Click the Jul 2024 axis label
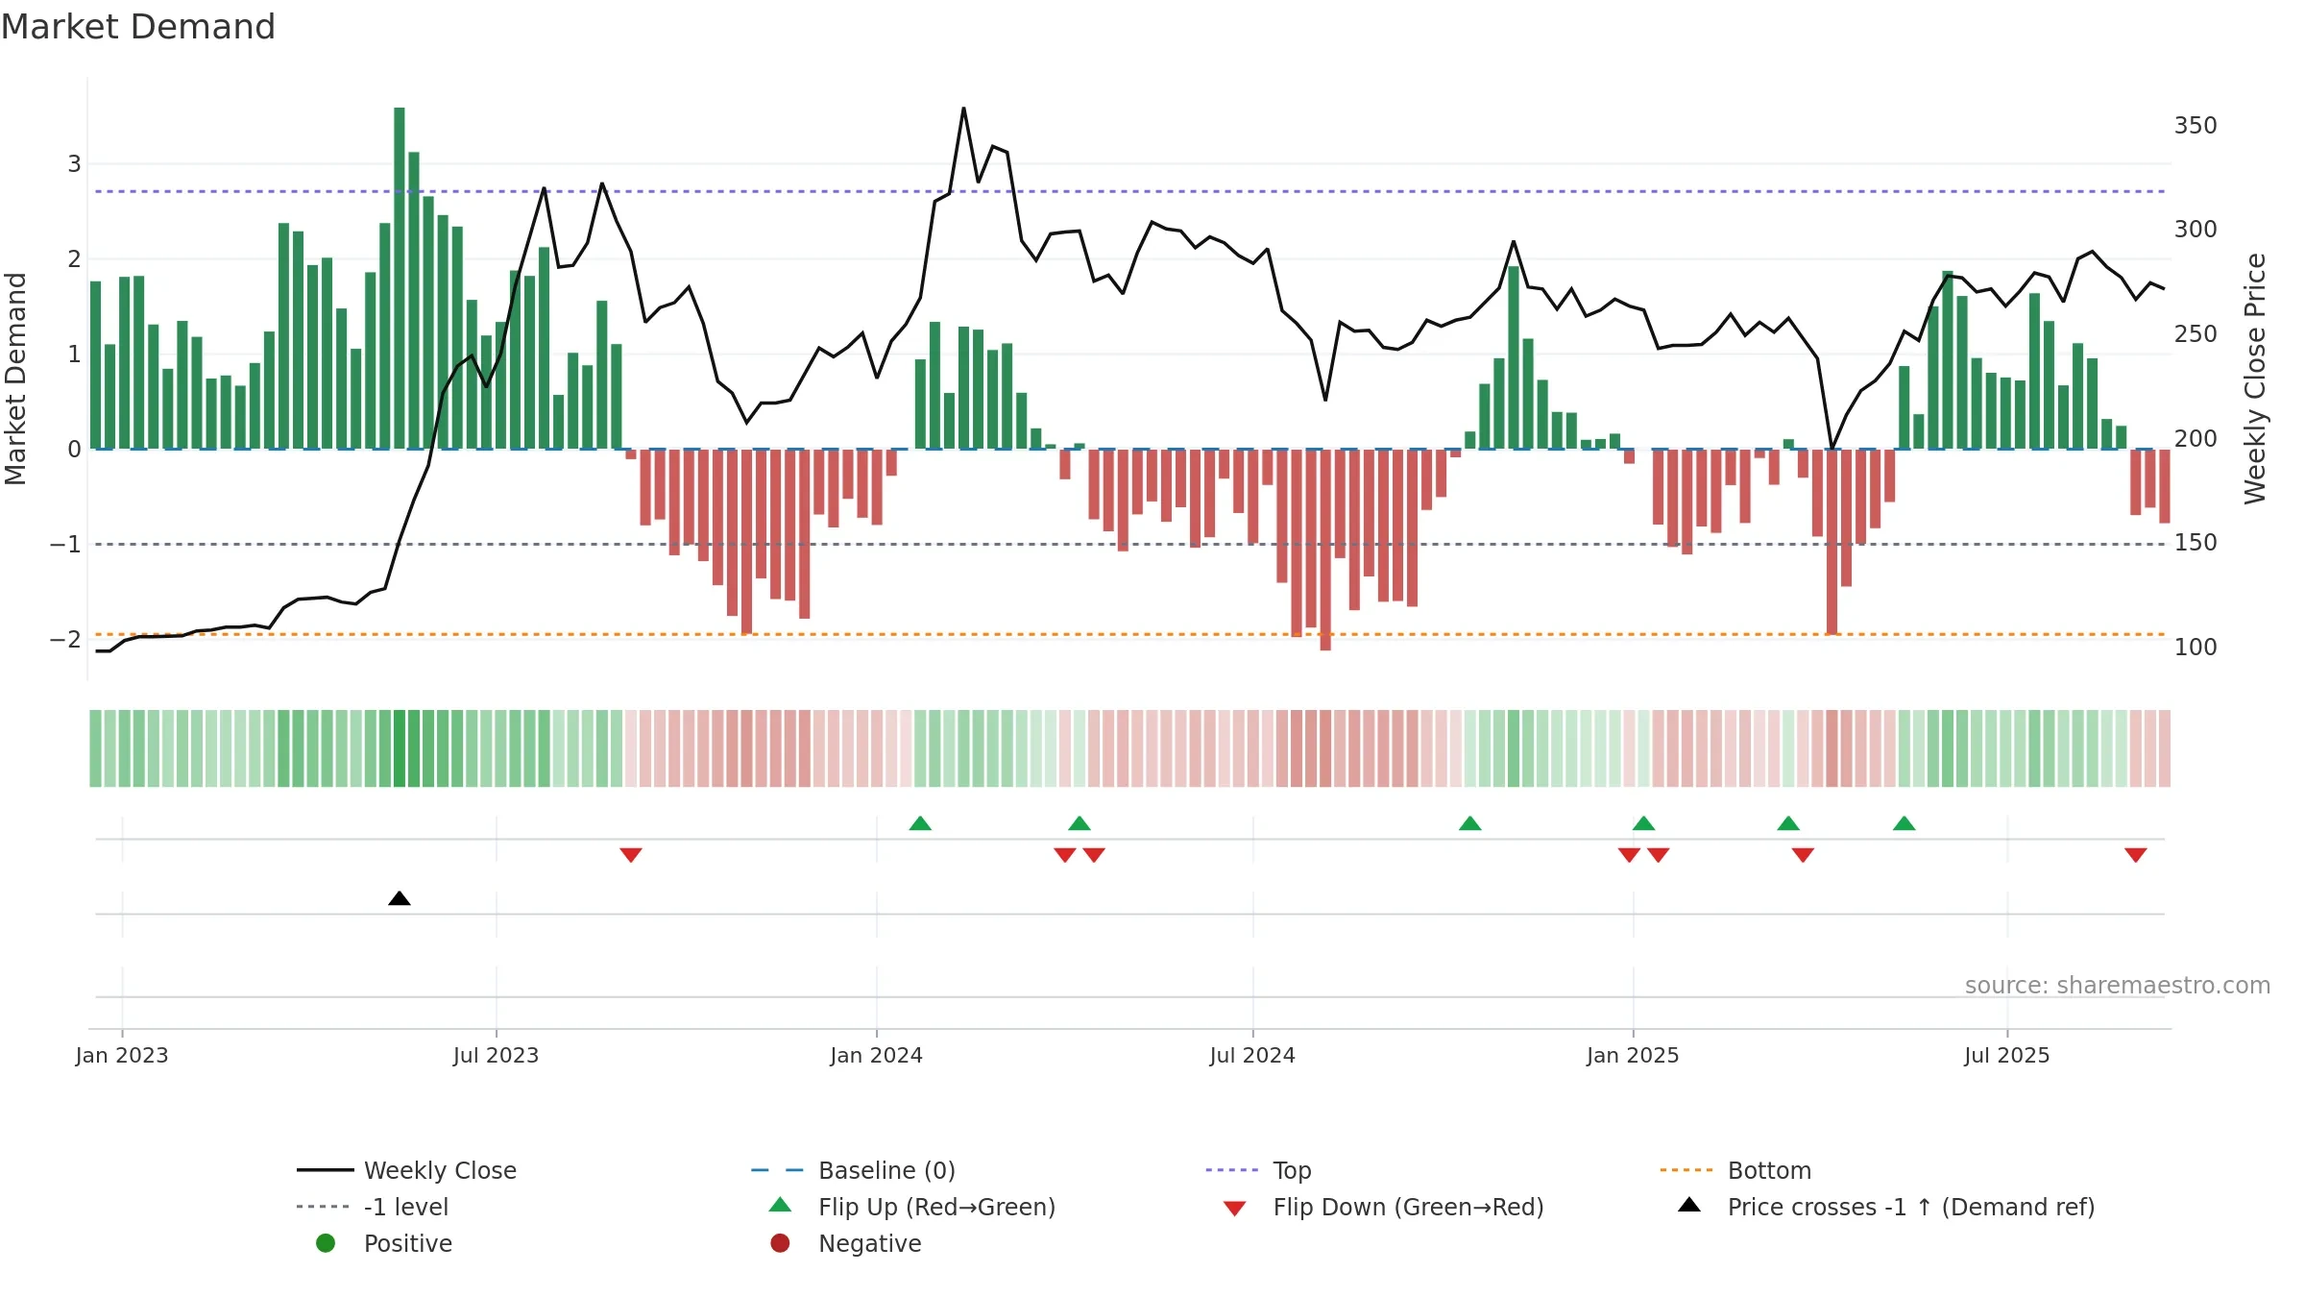 [x=1252, y=1055]
